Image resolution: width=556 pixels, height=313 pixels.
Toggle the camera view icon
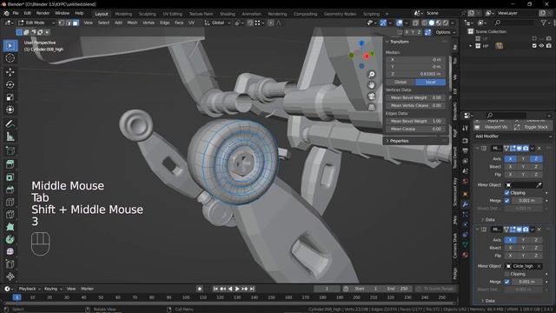(371, 97)
